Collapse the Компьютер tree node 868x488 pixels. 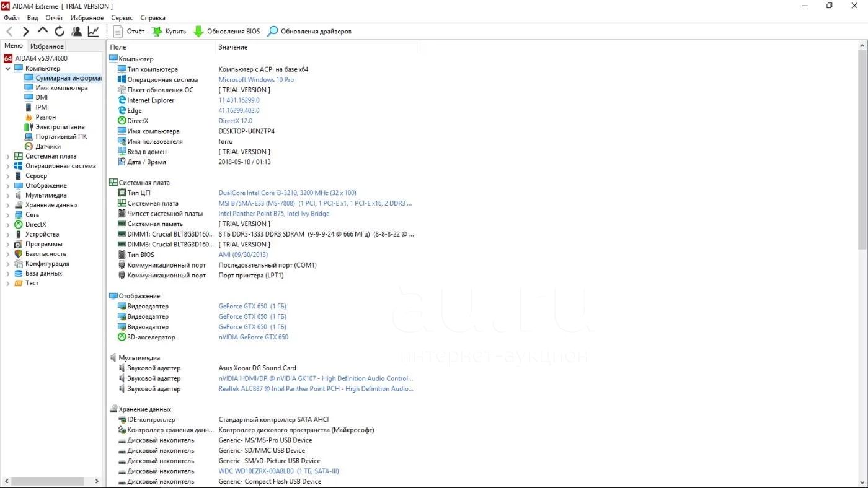click(x=8, y=68)
